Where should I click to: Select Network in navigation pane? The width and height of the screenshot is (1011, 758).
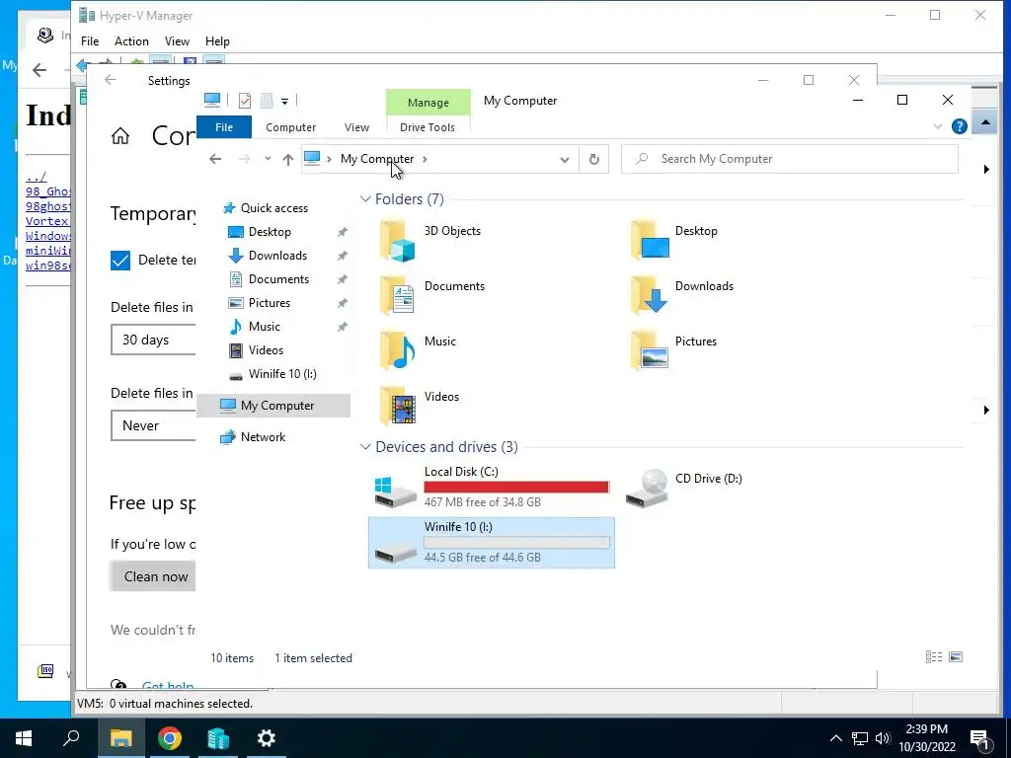[x=263, y=437]
